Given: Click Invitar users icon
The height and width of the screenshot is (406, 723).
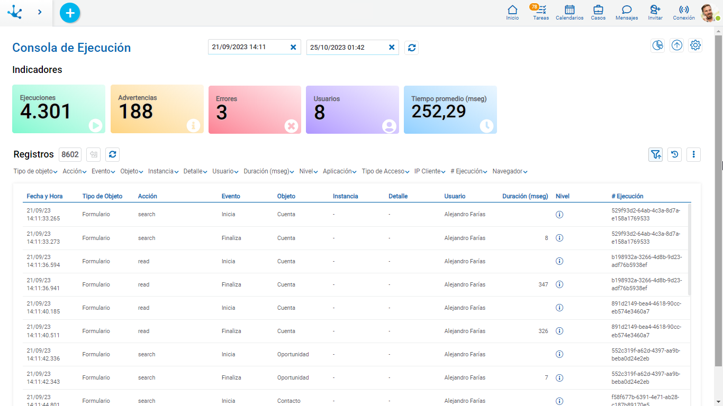Looking at the screenshot, I should (x=655, y=13).
